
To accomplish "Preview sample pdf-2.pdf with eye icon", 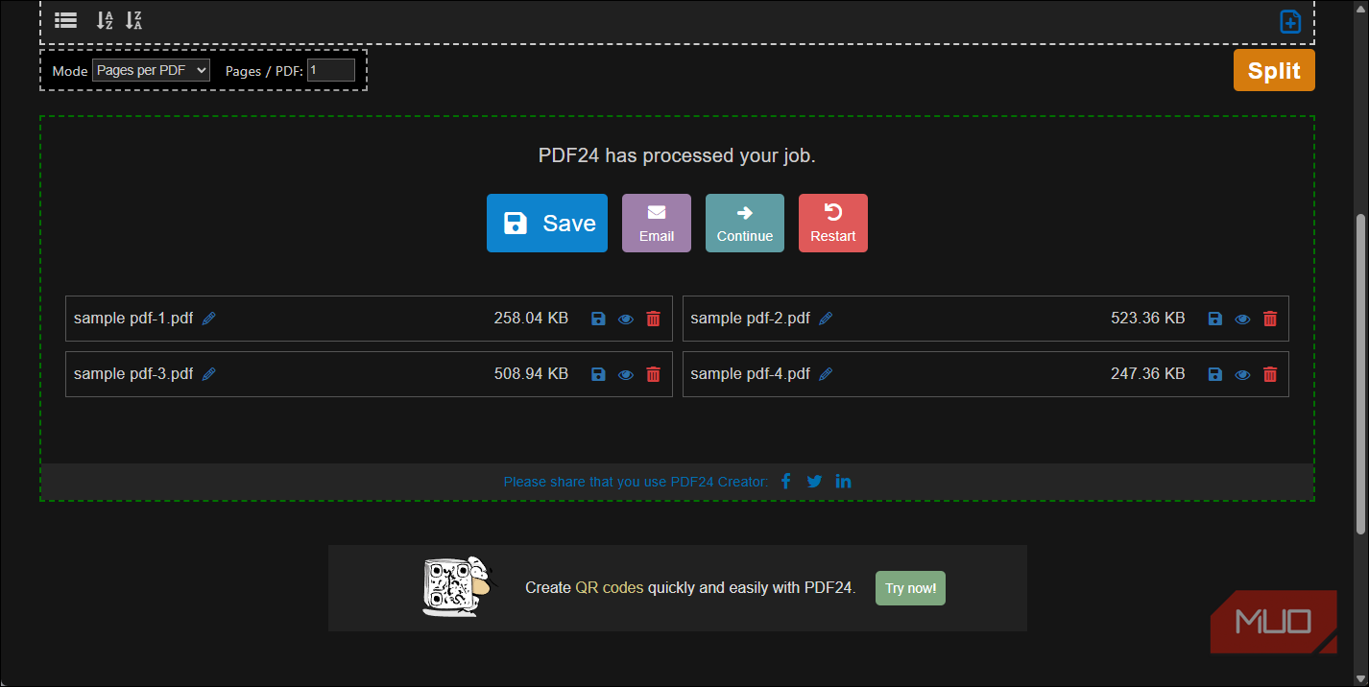I will pos(1242,320).
